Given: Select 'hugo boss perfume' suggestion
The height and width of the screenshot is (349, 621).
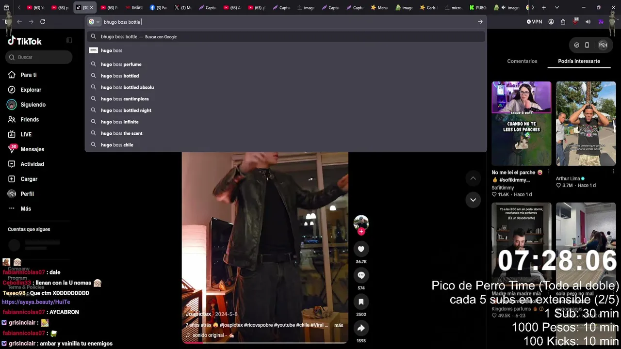Looking at the screenshot, I should coord(286,64).
